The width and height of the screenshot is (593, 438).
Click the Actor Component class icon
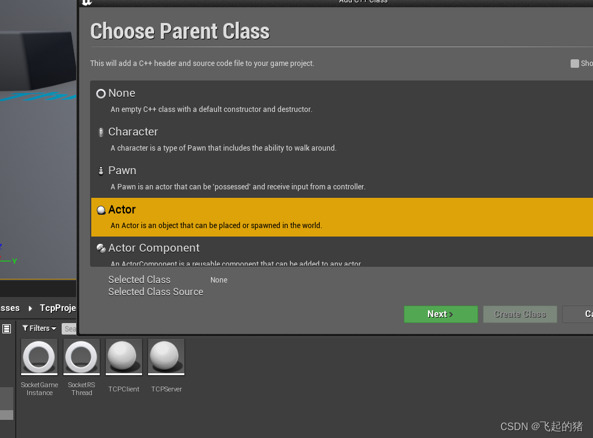pos(100,248)
